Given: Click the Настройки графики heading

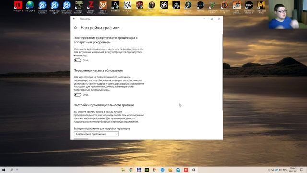Looking at the screenshot, I should [x=100, y=28].
